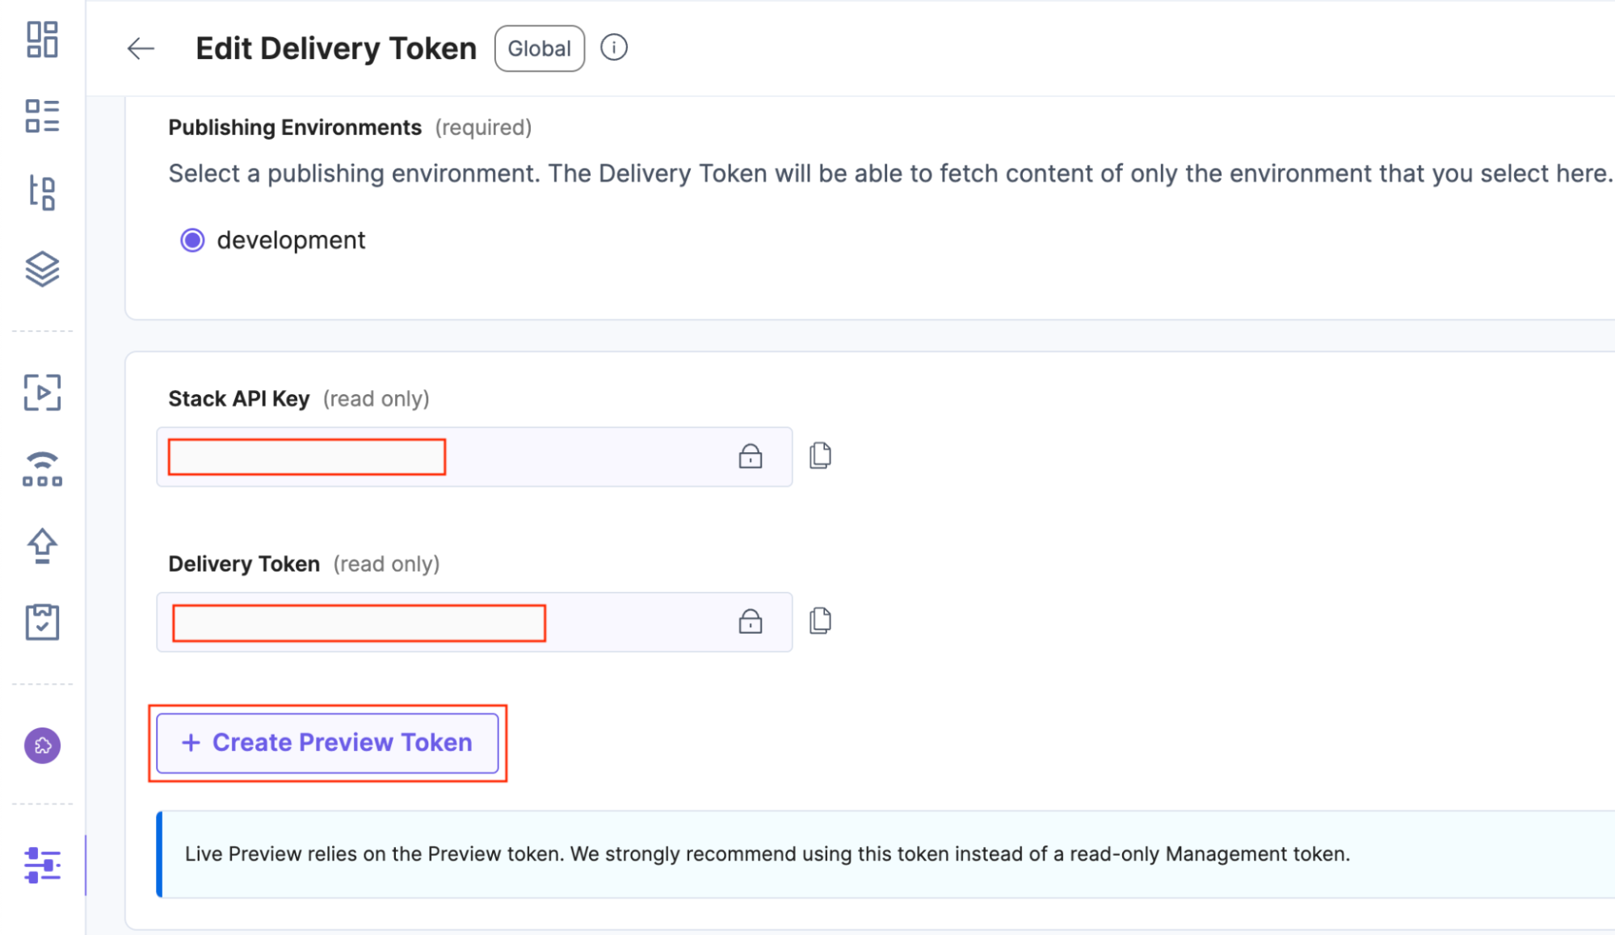The height and width of the screenshot is (935, 1615).
Task: Click the Live Preview info message text
Action: click(768, 854)
